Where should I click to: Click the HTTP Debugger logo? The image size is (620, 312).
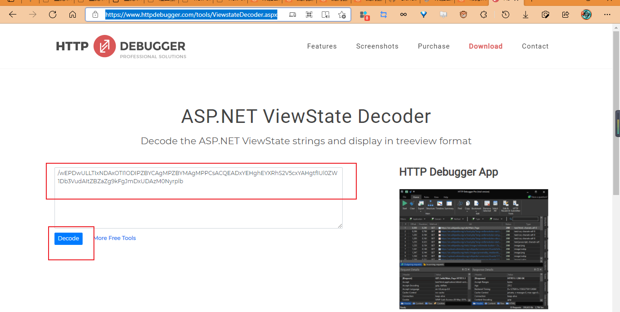pos(120,46)
